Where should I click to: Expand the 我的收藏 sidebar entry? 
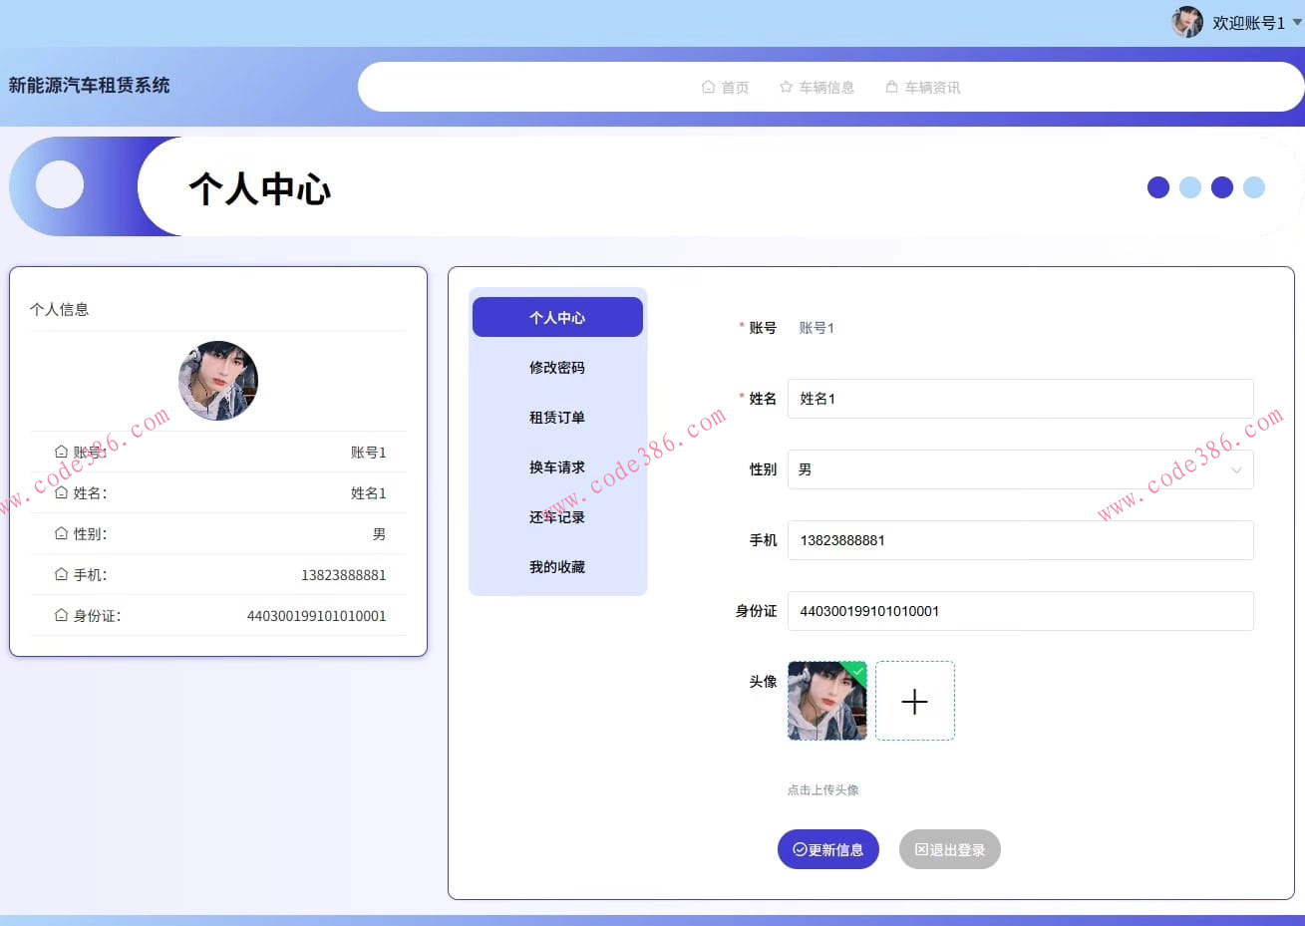(x=556, y=566)
